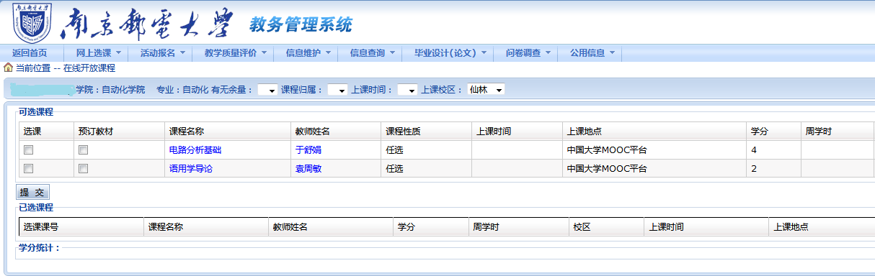Open the 上课校区 dropdown showing 仙林
Screen dimensions: 875x276
click(x=487, y=90)
